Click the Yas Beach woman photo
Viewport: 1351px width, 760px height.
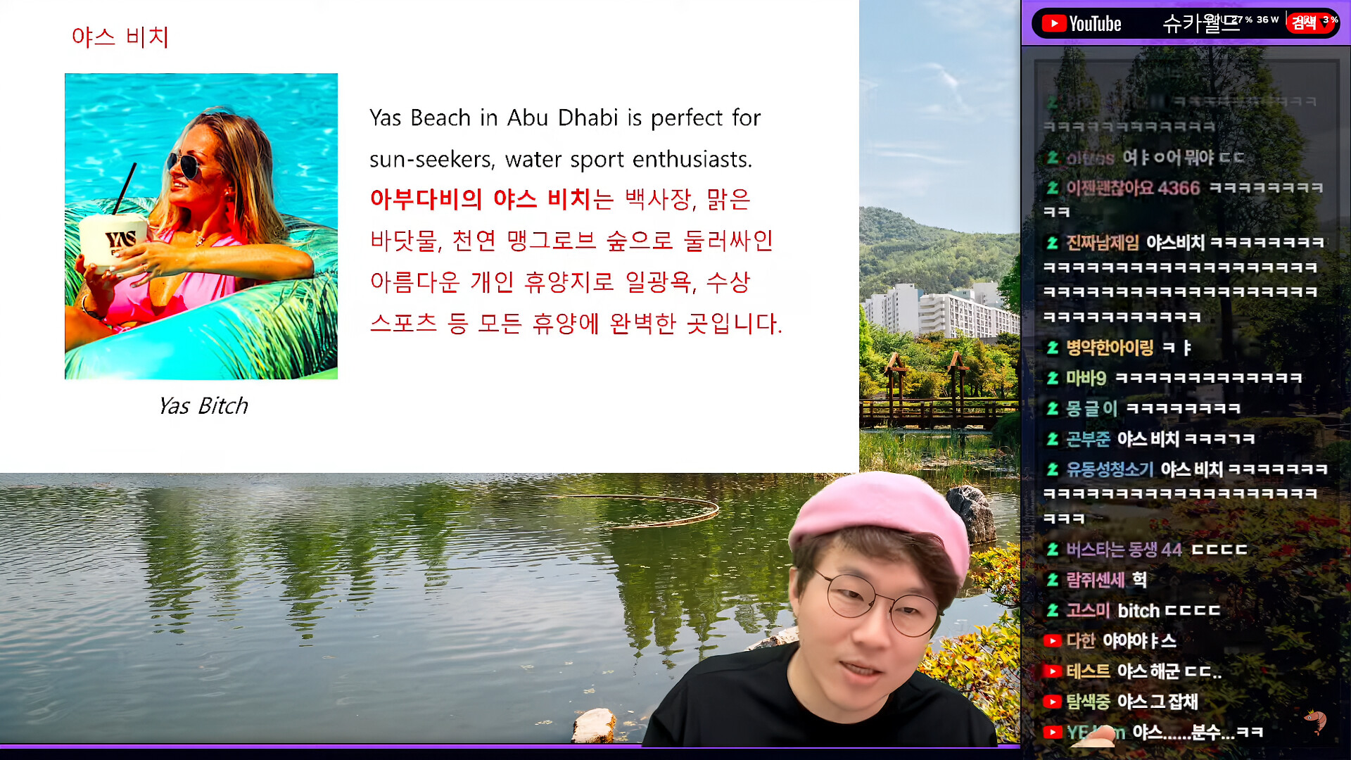point(201,226)
